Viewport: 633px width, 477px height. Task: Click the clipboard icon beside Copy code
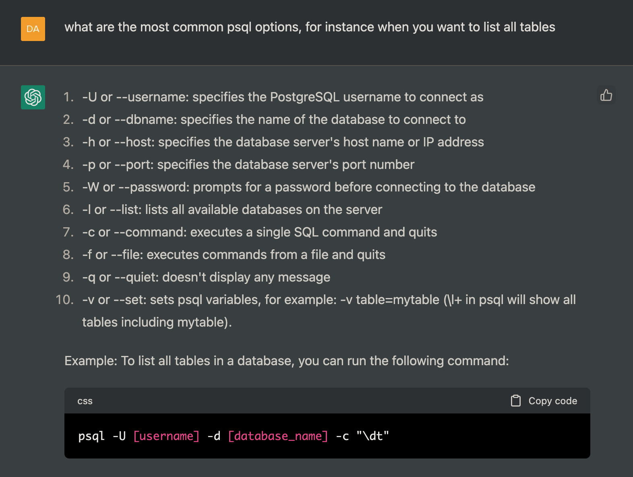coord(515,401)
